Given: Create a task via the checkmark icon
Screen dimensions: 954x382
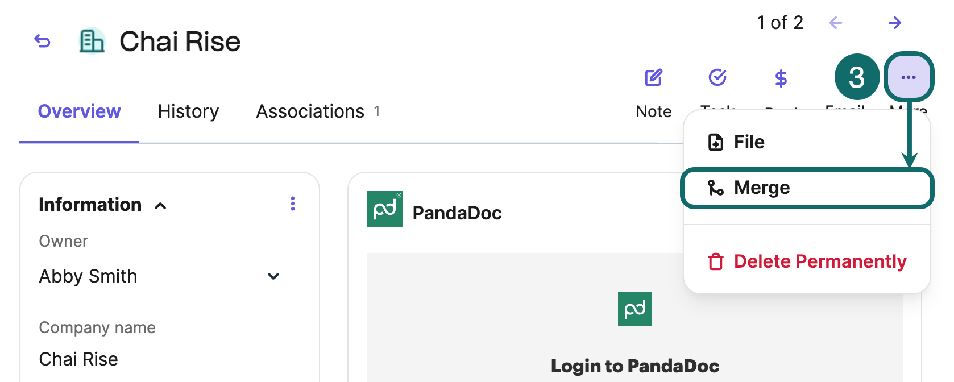Looking at the screenshot, I should [717, 77].
